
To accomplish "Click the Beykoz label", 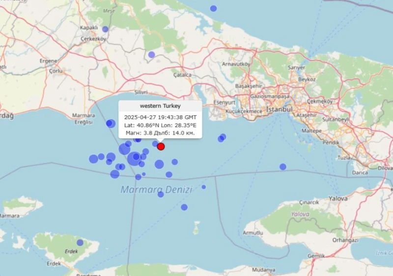I will (x=307, y=79).
